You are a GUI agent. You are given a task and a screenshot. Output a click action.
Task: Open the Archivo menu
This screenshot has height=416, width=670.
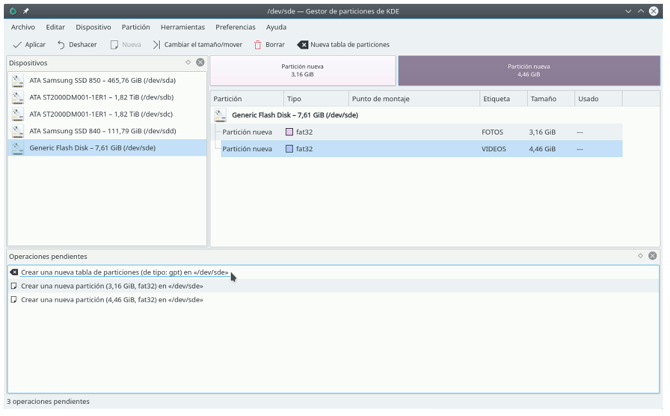[23, 27]
